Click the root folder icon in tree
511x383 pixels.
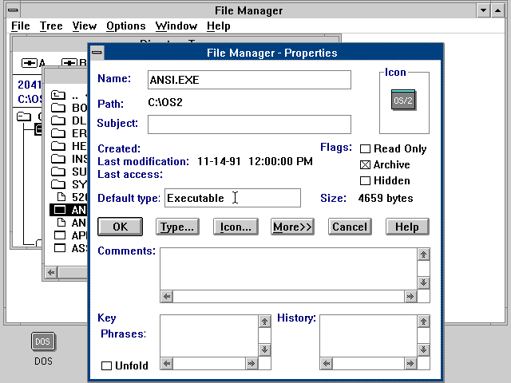[x=24, y=116]
